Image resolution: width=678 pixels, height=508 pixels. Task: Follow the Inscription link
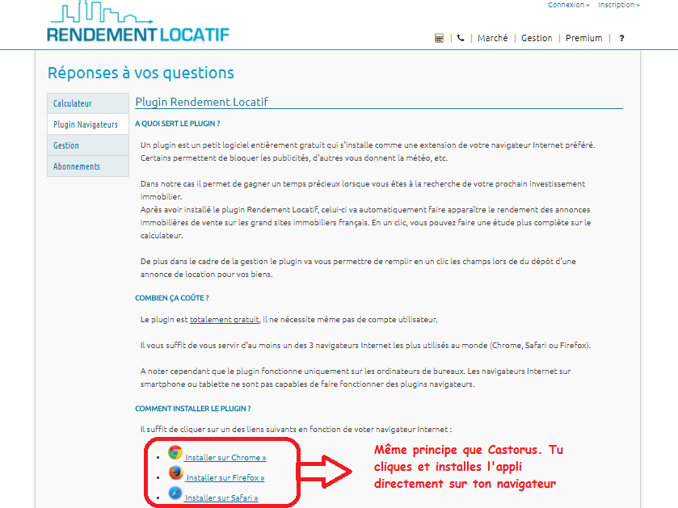pos(619,5)
